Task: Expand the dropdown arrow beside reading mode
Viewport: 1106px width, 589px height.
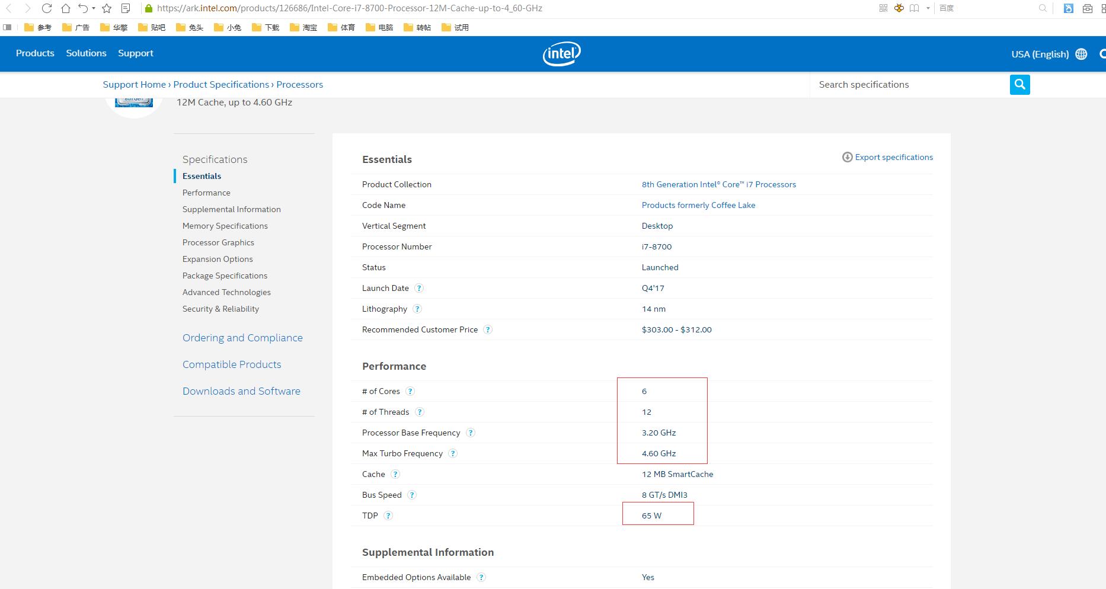Action: [x=928, y=8]
